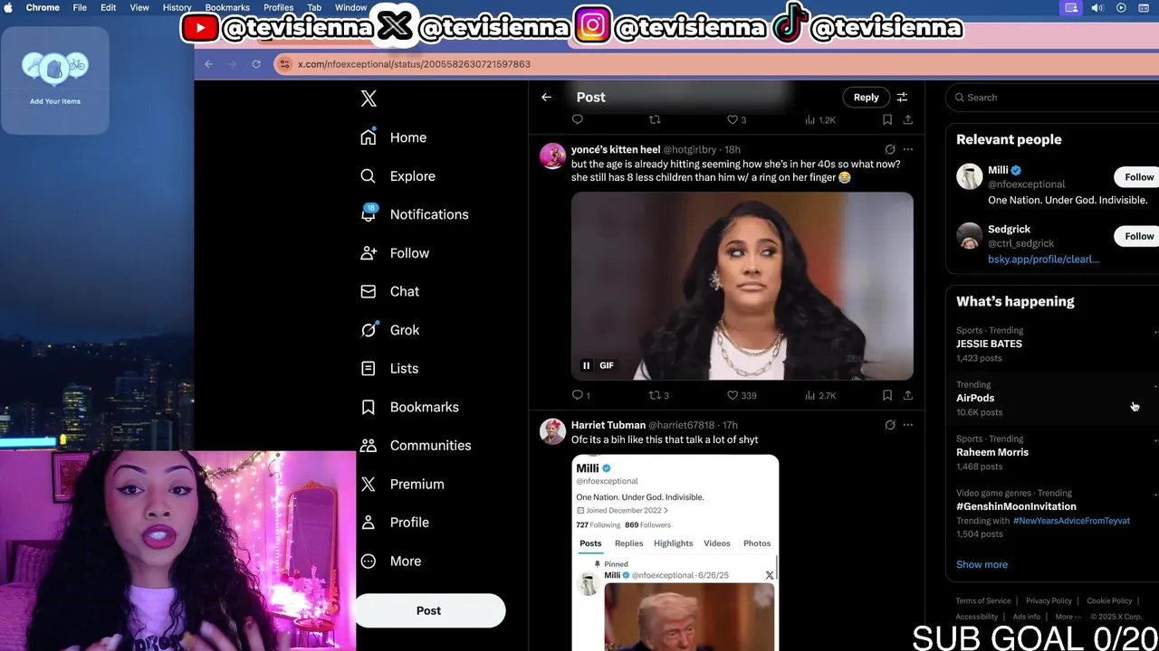
Task: Open the Milli profile screenshot in Harriet's post
Action: [x=675, y=552]
